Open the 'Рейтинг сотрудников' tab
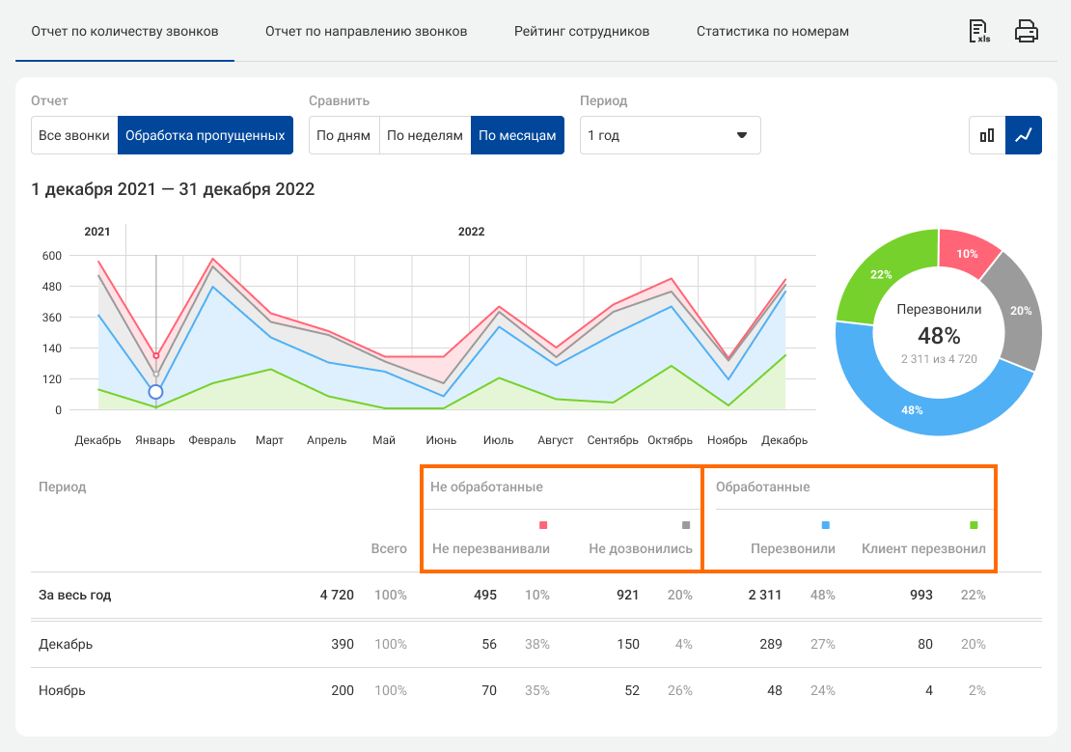This screenshot has width=1071, height=752. coord(582,31)
